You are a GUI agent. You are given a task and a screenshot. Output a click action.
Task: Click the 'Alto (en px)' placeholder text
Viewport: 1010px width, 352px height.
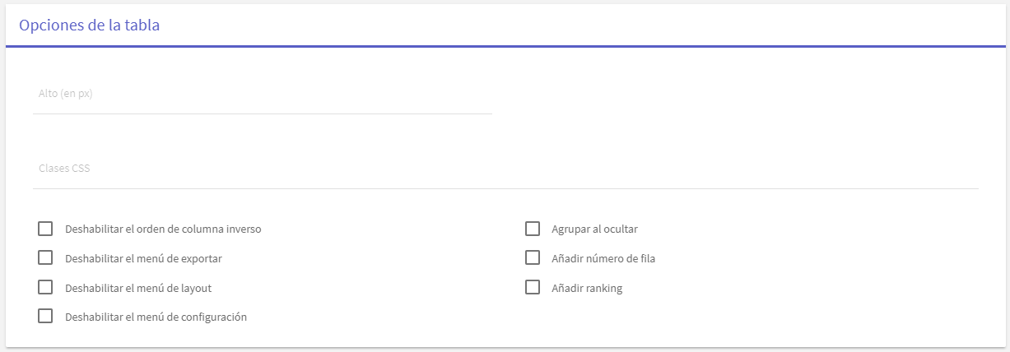pyautogui.click(x=65, y=94)
